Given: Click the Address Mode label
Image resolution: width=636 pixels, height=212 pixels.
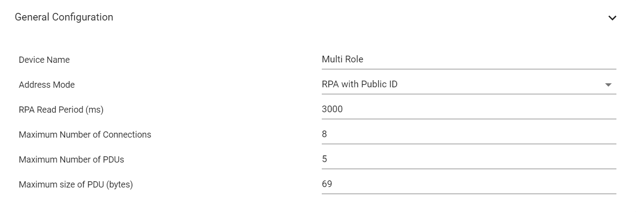Looking at the screenshot, I should click(x=47, y=85).
